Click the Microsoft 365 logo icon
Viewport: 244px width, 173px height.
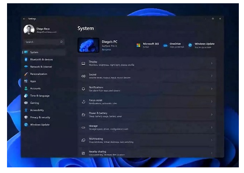click(x=138, y=45)
